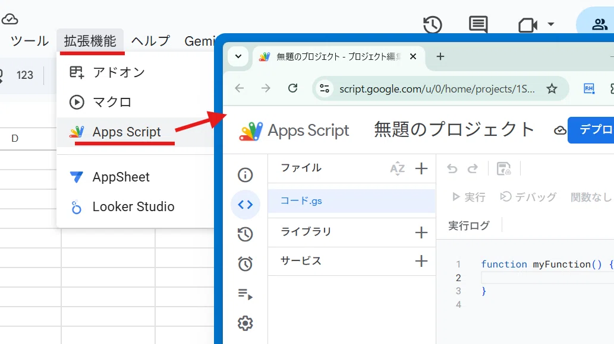Click the 実行ログ execution log button

point(469,225)
